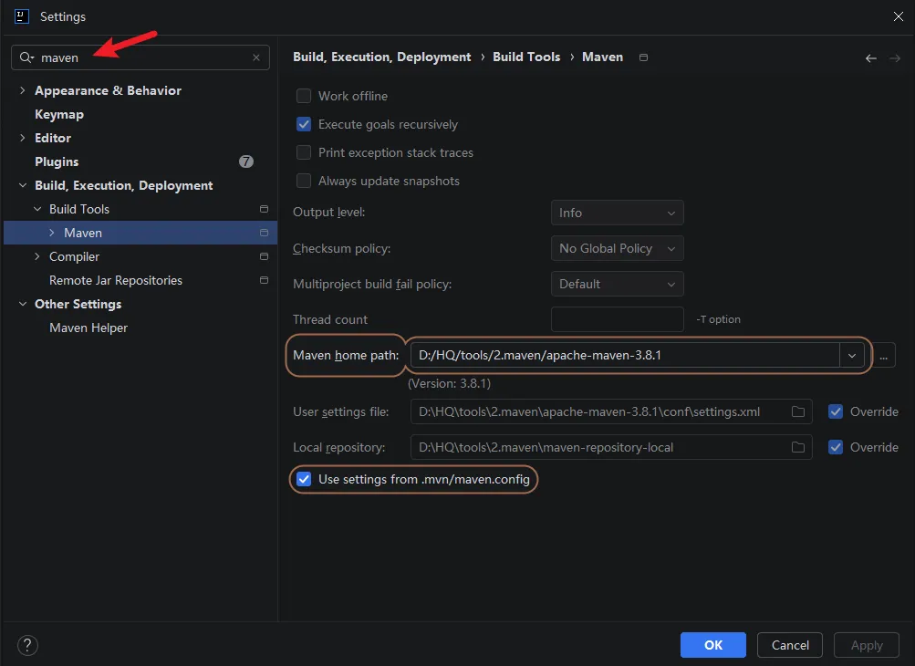The image size is (915, 666).
Task: Open the Output level Info dropdown
Action: coord(617,213)
